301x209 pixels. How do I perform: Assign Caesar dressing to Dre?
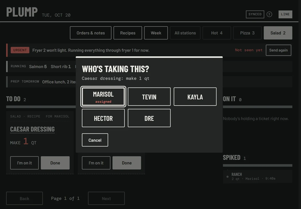click(149, 118)
